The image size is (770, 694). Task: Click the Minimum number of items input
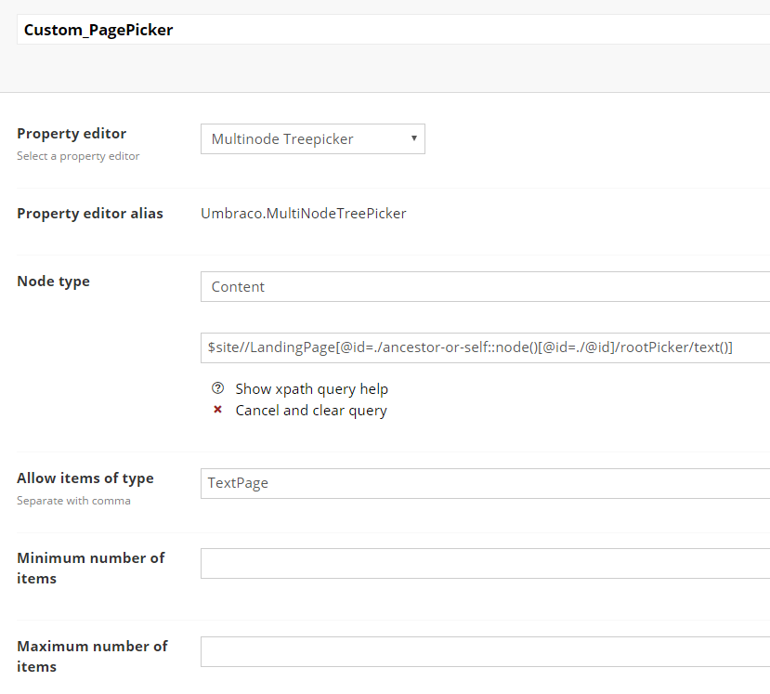pos(485,564)
